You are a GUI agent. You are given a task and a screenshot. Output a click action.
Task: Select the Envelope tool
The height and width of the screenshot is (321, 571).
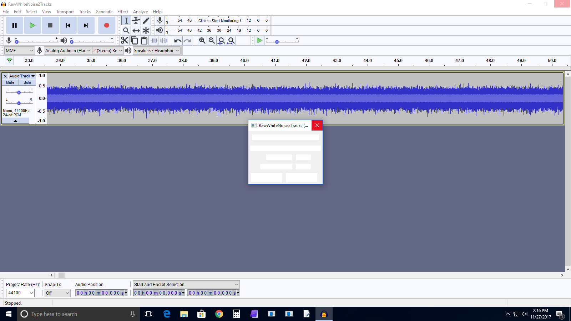[136, 21]
